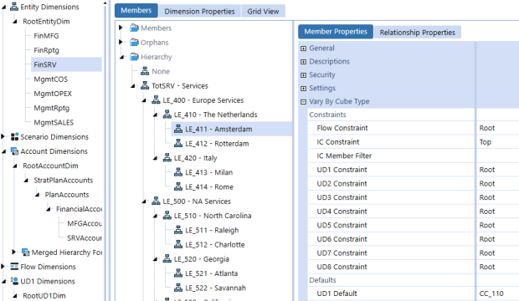
Task: Select the FinRptg entity dimension
Action: [x=46, y=50]
